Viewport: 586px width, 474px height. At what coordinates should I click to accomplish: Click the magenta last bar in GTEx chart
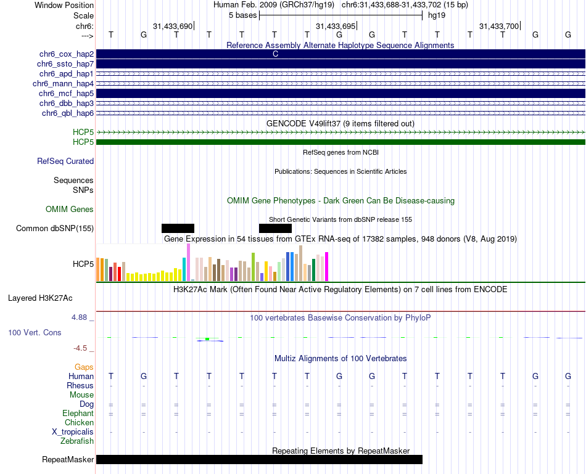327,267
